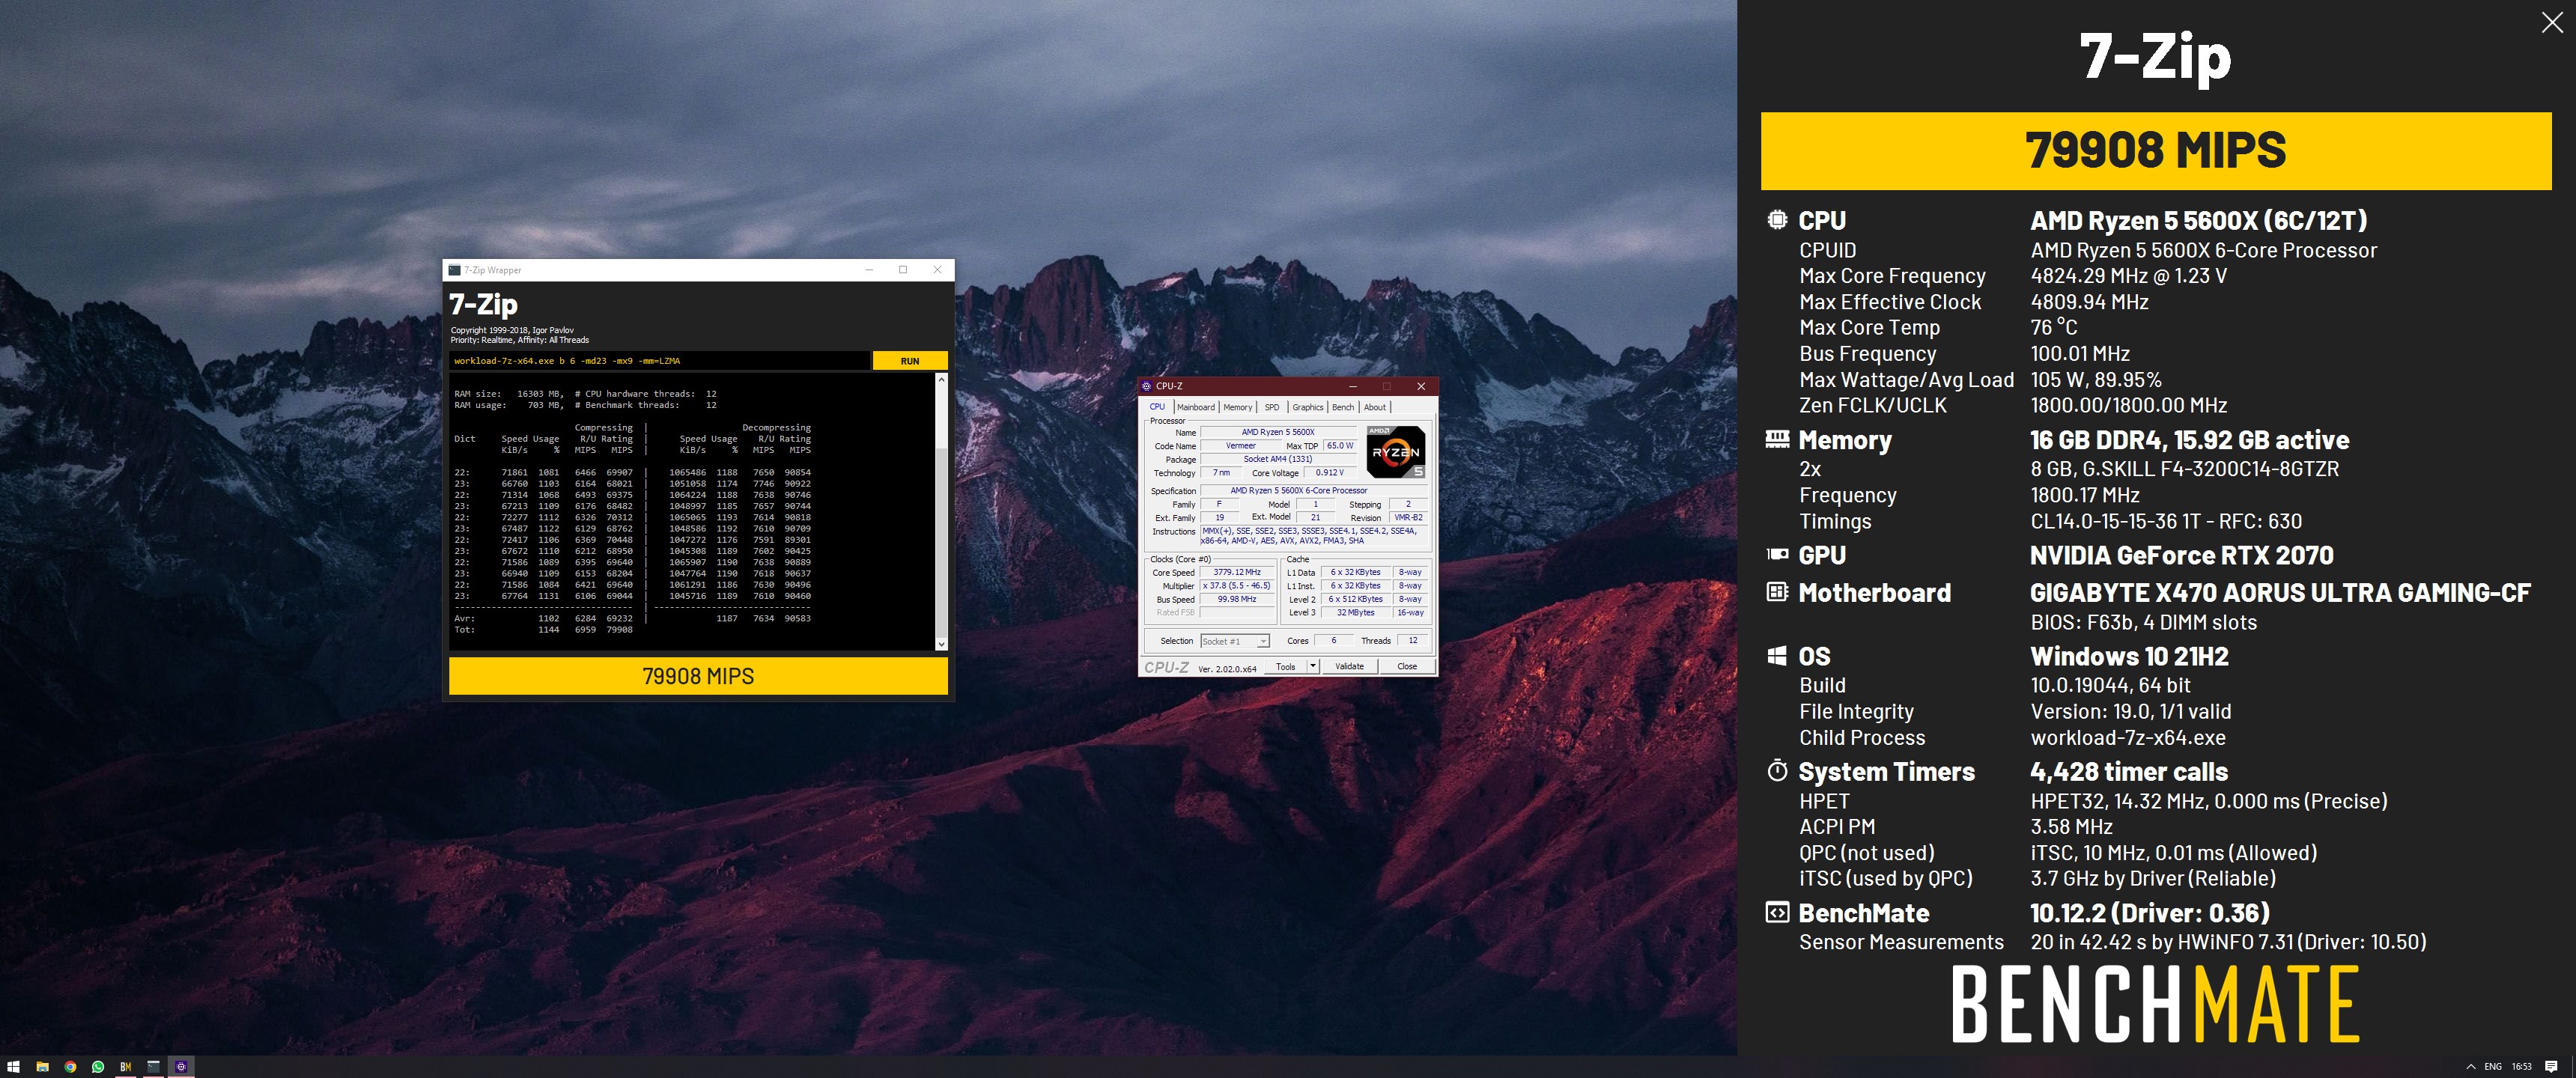
Task: Click the Package value Socket AM4 (1331)
Action: pos(1278,459)
